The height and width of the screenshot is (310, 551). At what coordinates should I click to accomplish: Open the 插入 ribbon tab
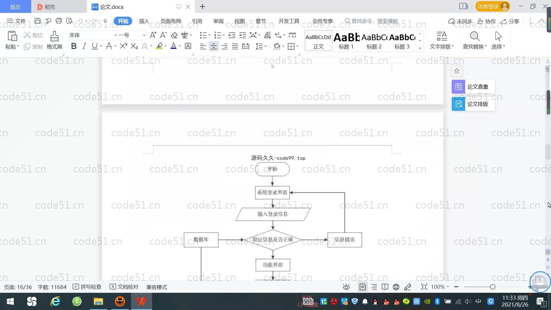pos(144,21)
